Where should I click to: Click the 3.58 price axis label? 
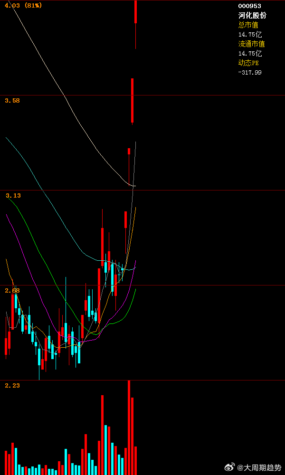(x=12, y=101)
